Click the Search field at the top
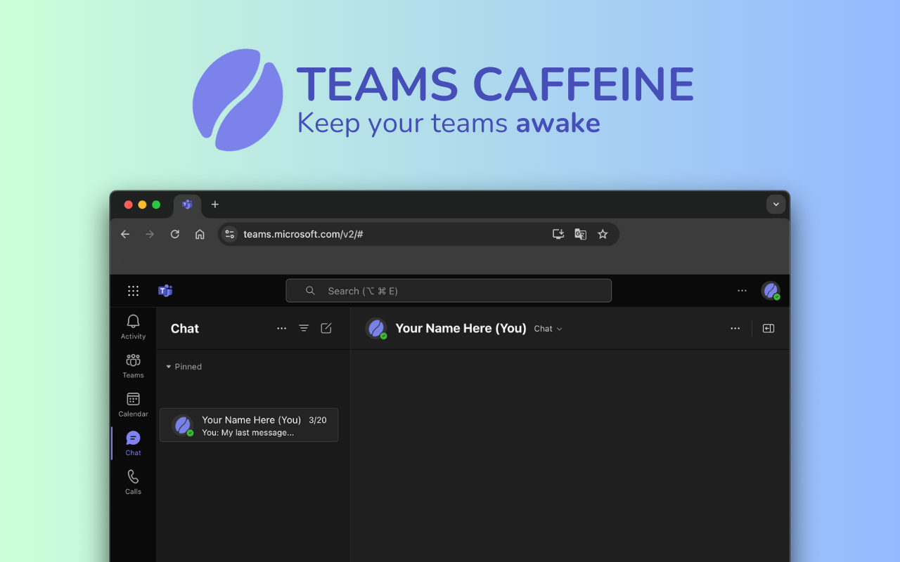 (448, 290)
